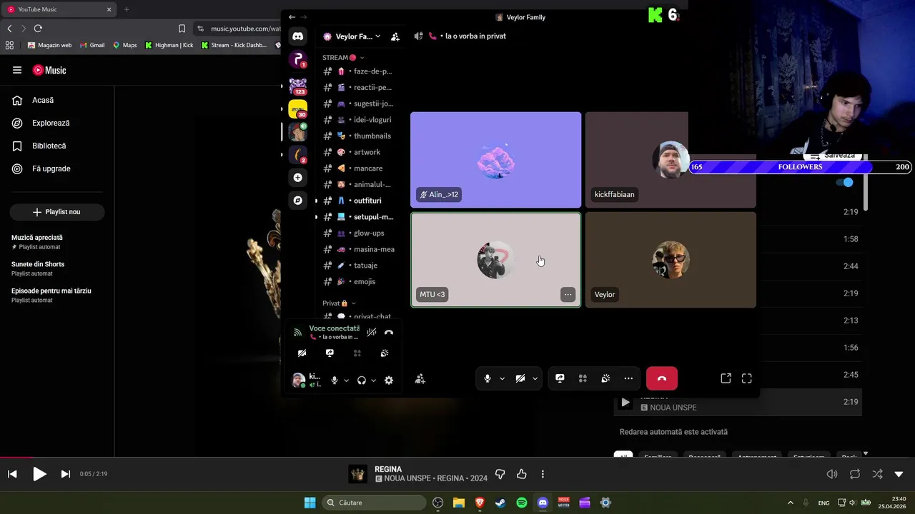This screenshot has height=514, width=915.
Task: Invite people icon next to Veylor Family
Action: coord(395,36)
